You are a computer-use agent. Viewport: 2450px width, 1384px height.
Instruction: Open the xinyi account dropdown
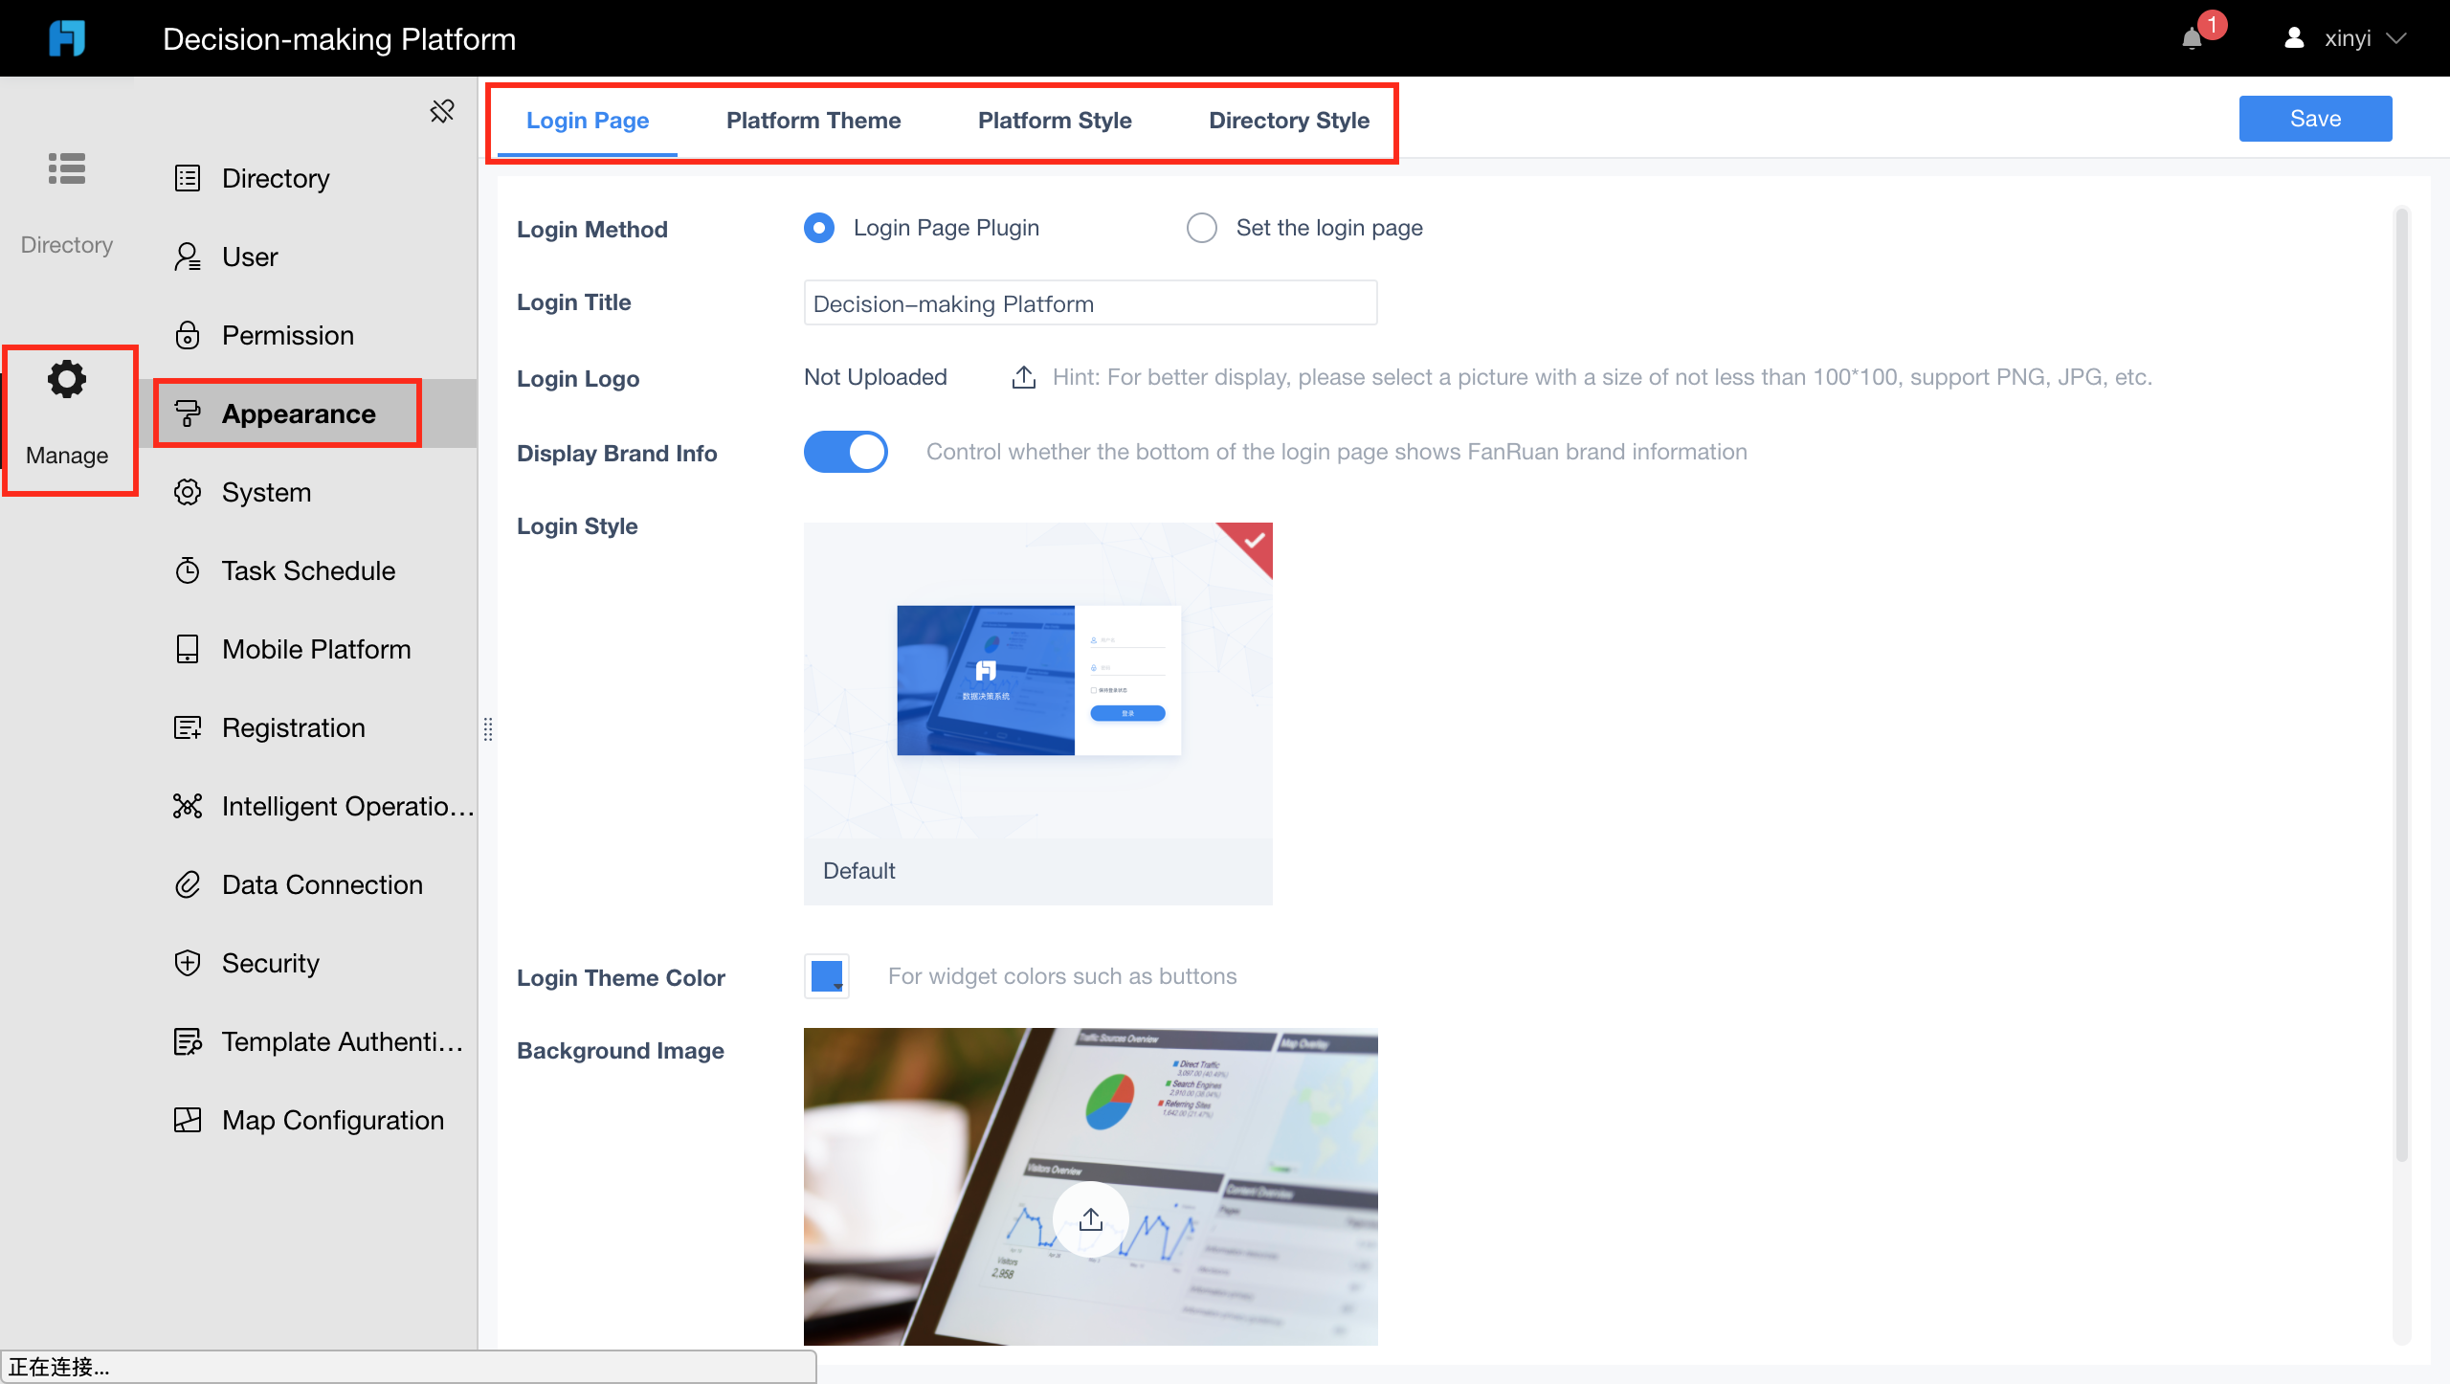(x=2364, y=38)
